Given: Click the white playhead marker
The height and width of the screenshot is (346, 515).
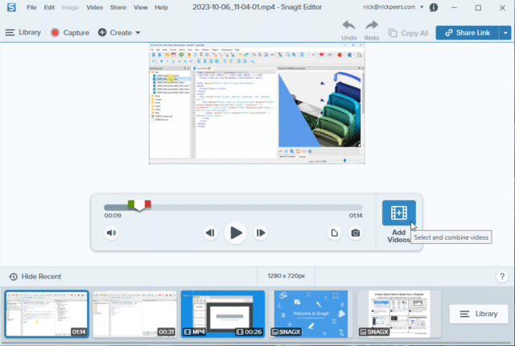Looking at the screenshot, I should click(139, 205).
